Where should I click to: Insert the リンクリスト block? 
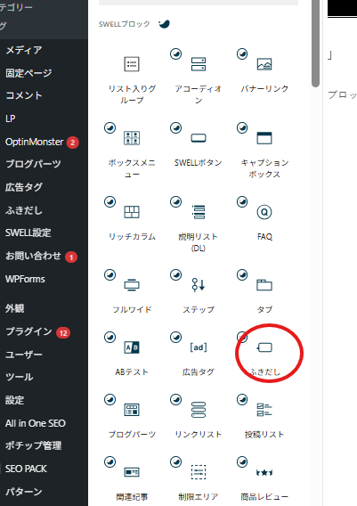(198, 417)
